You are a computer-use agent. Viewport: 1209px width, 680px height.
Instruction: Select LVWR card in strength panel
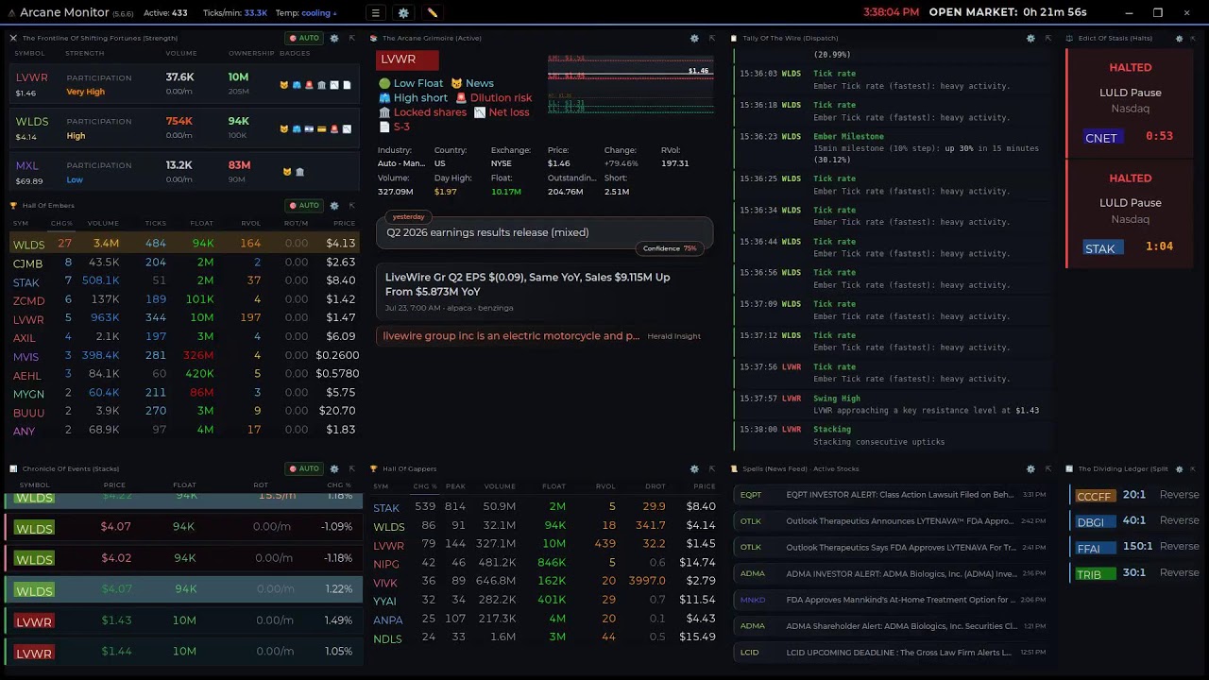183,84
